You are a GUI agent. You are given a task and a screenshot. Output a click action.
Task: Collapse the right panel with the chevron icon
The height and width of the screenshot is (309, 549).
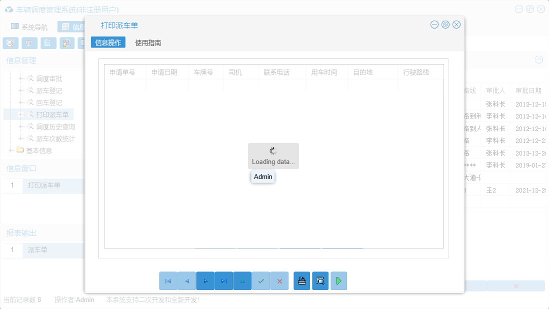point(539,59)
